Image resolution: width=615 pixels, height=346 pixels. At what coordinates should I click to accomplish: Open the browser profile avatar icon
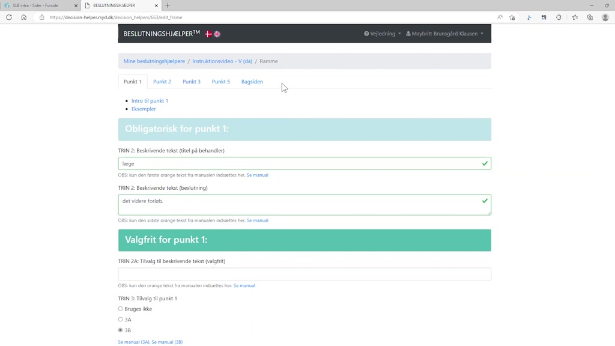coord(605,17)
